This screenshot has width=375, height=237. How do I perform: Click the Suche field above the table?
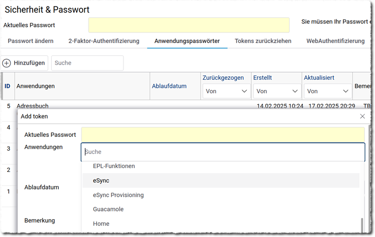[87, 63]
